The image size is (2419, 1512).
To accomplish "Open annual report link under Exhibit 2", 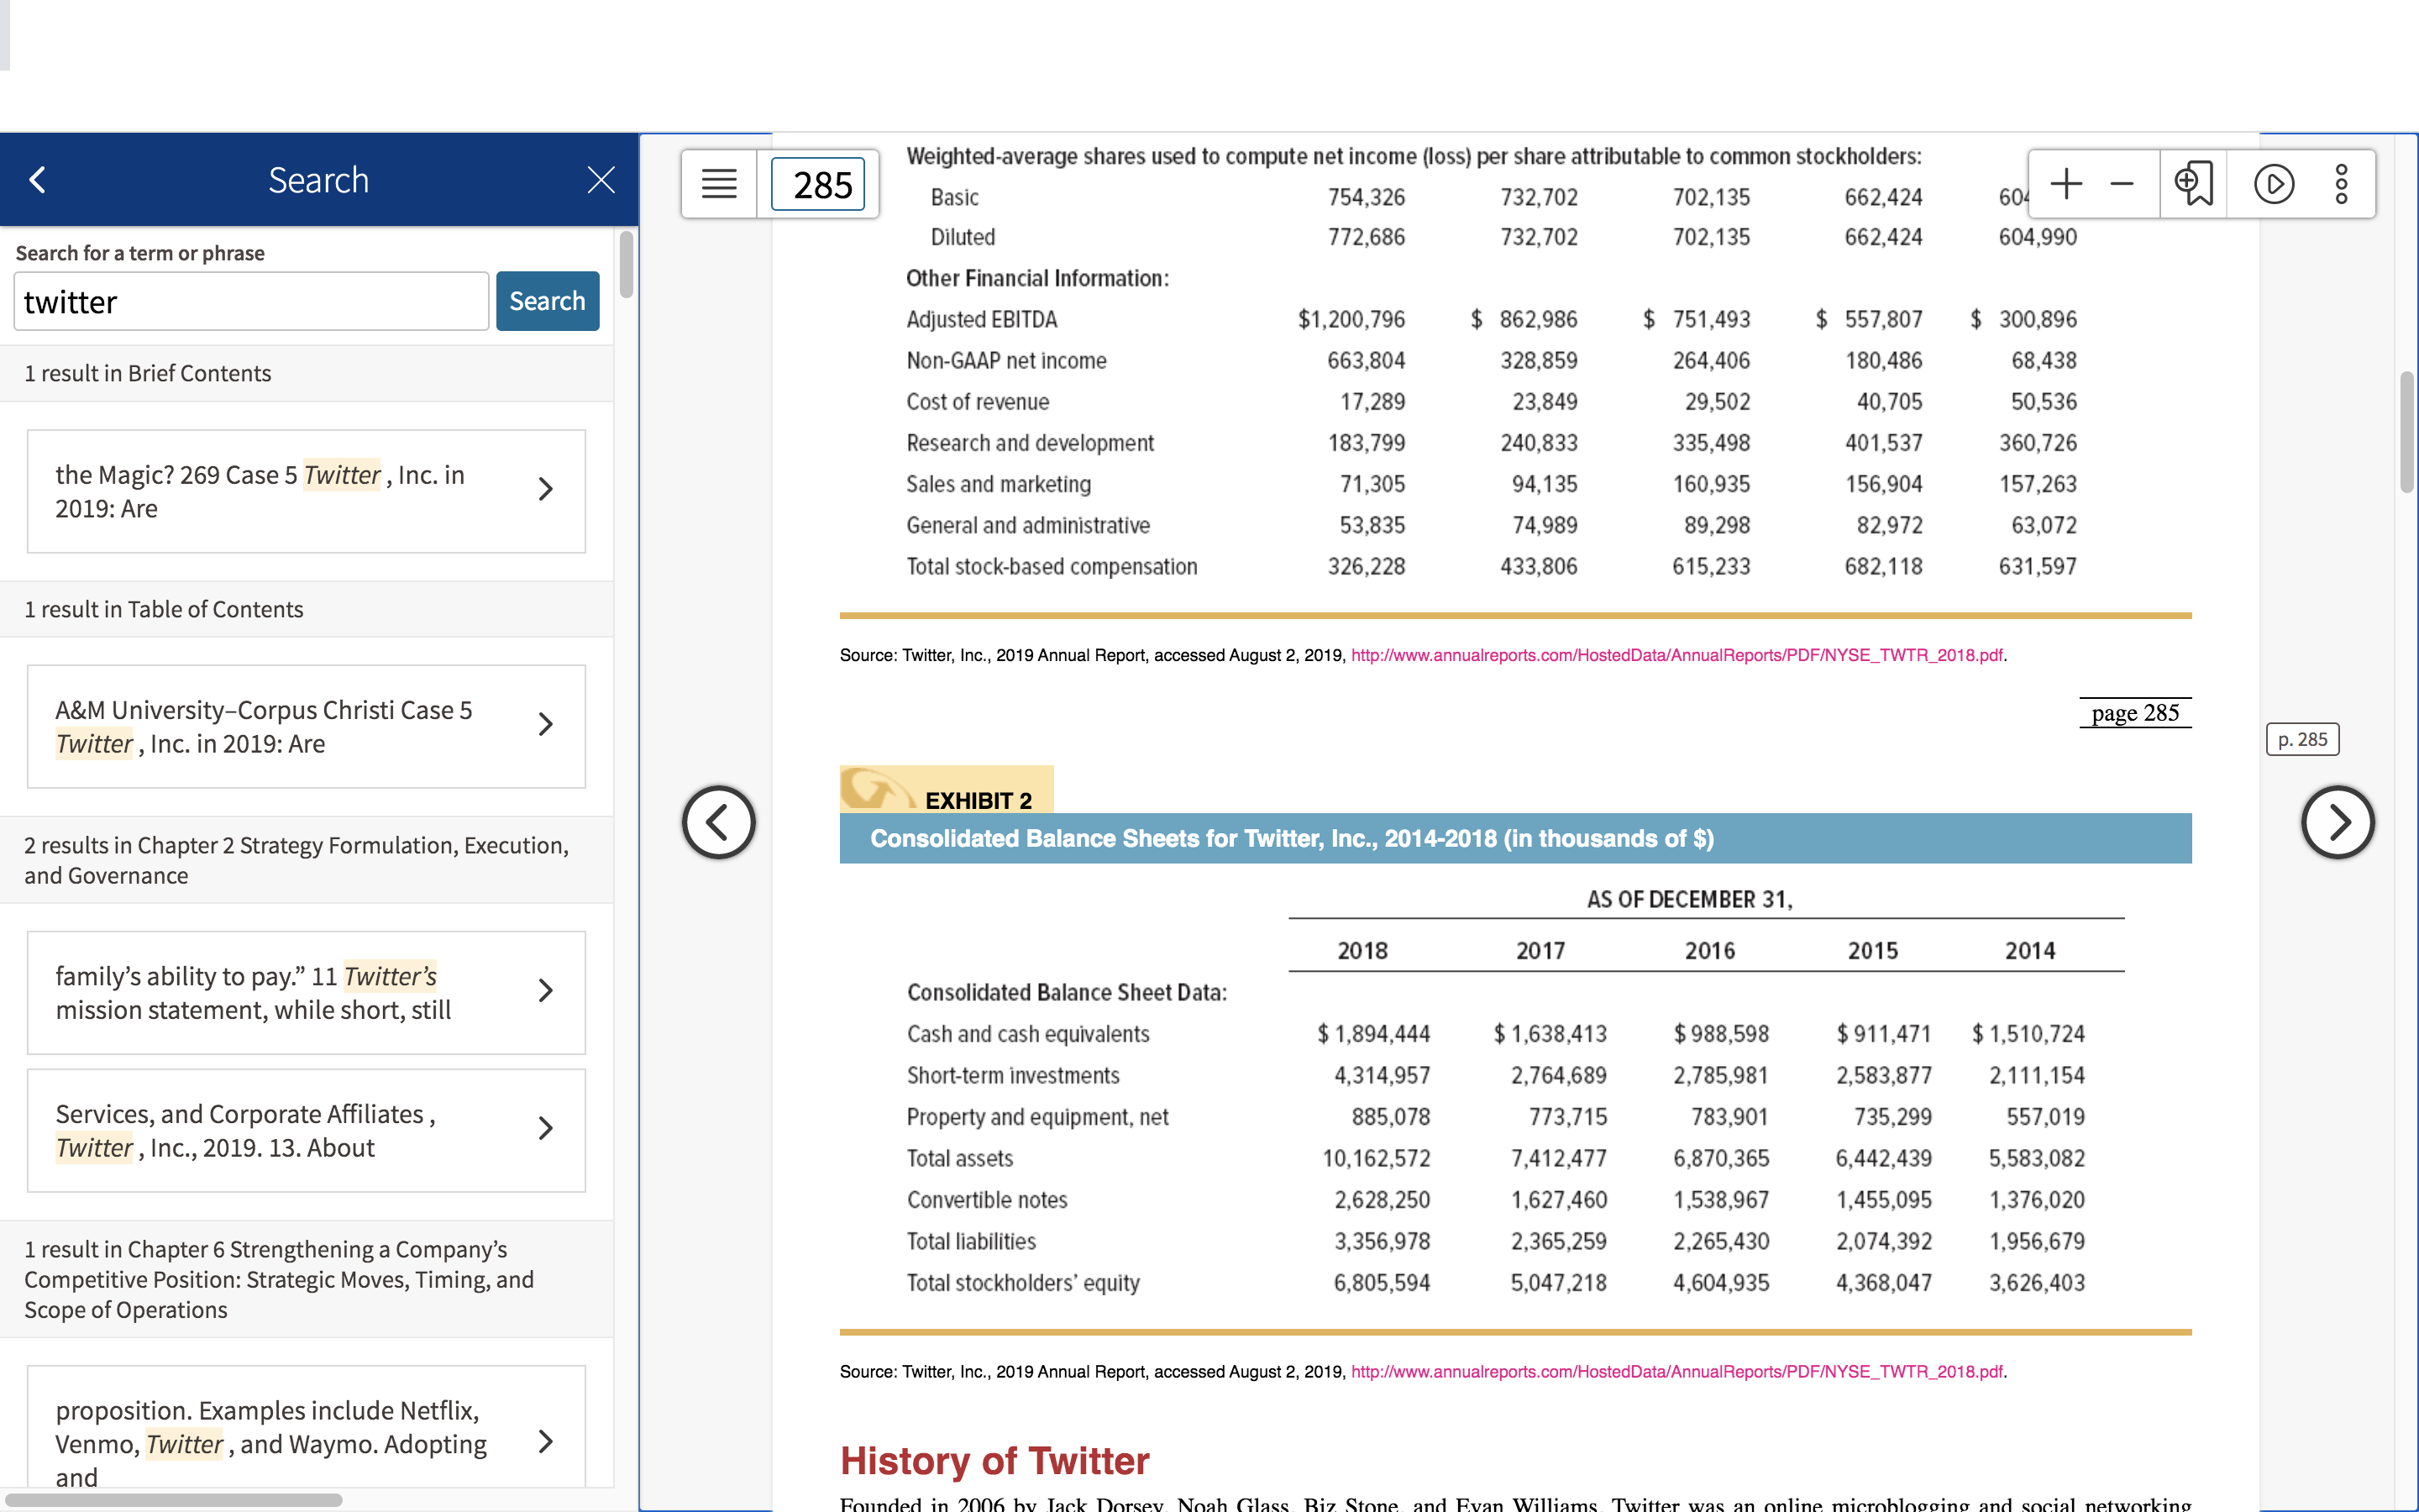I will pyautogui.click(x=1677, y=1371).
